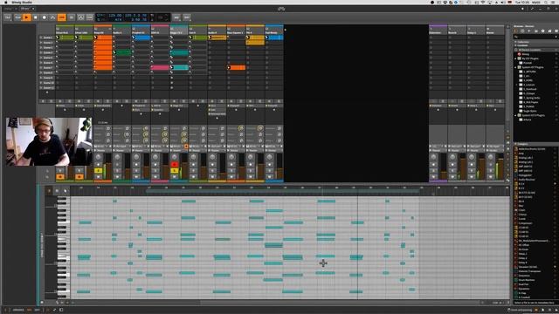Unsolo the teal track's yellow solo button
Image resolution: width=559 pixels, height=314 pixels.
pyautogui.click(x=175, y=171)
